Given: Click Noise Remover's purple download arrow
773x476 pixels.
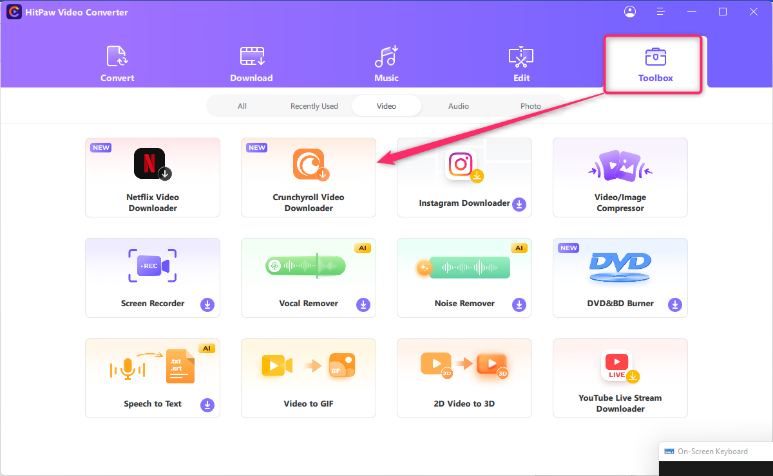Looking at the screenshot, I should pyautogui.click(x=519, y=304).
